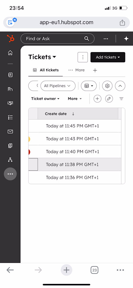Screen dimensions: 133x288
Task: Open the table settings gear icon
Action: tap(107, 86)
